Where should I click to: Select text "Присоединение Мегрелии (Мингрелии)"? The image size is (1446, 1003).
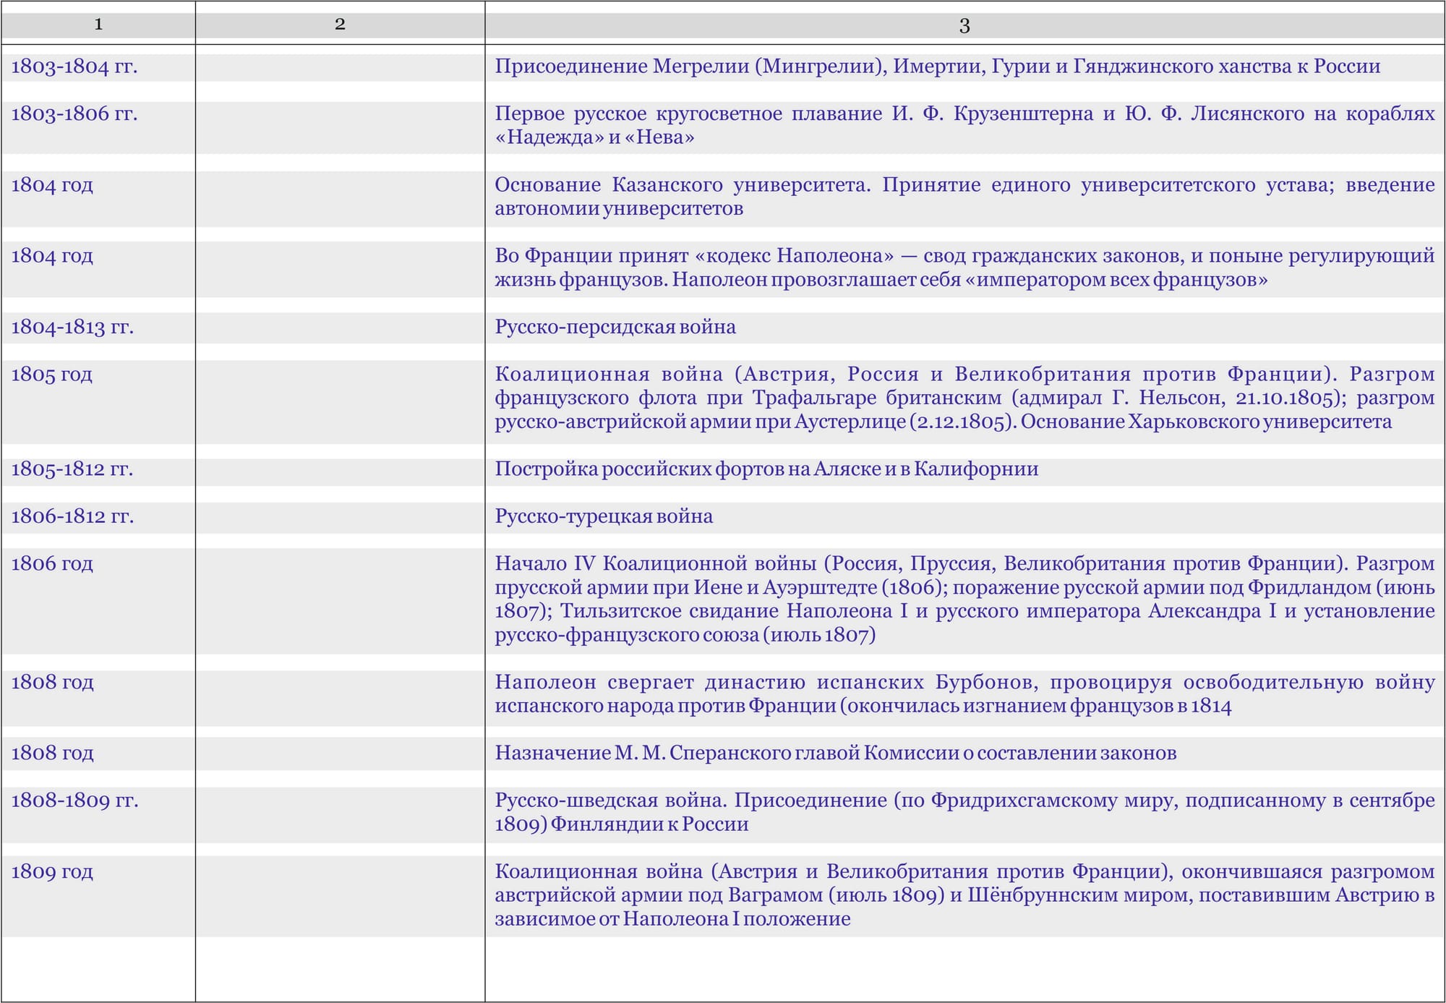click(690, 67)
